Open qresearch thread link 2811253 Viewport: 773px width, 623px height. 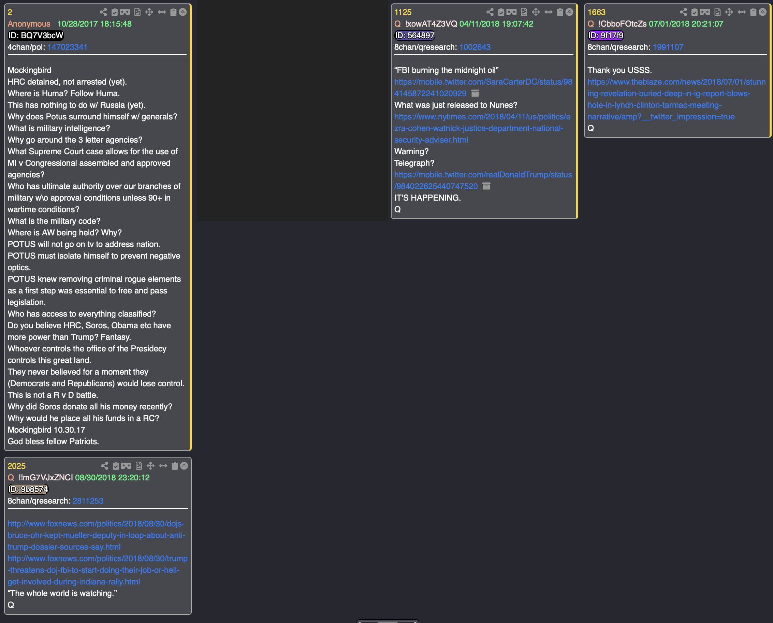point(88,501)
